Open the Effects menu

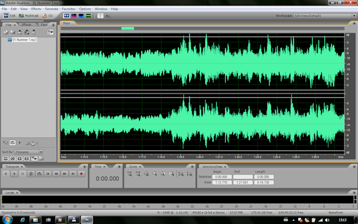point(36,9)
